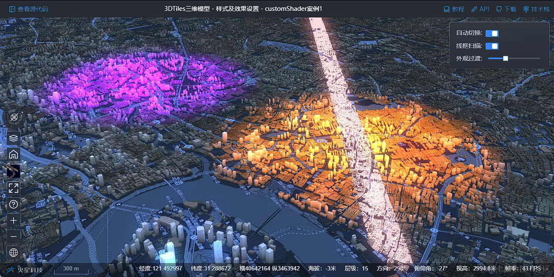554x277 pixels.
Task: Return to the home view
Action: click(14, 154)
